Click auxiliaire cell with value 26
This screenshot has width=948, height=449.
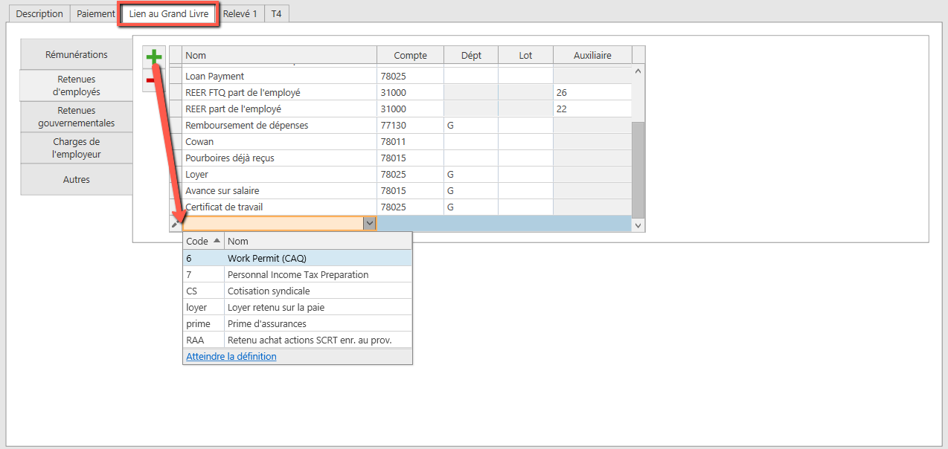tap(592, 92)
